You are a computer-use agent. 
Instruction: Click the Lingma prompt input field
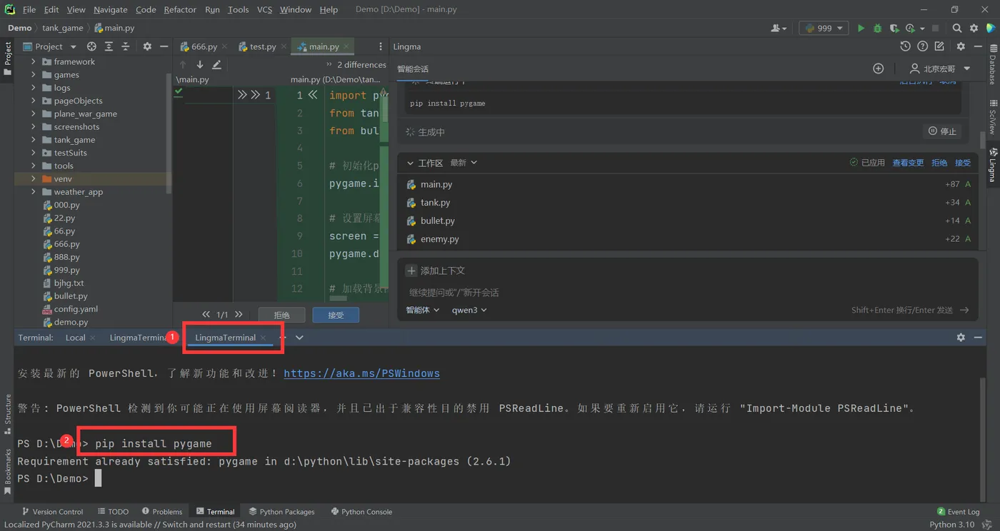click(686, 292)
